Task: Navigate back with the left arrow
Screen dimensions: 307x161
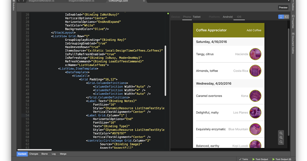Action: 18,1
